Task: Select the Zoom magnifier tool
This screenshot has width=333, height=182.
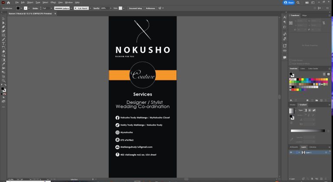Action: (x=3, y=80)
